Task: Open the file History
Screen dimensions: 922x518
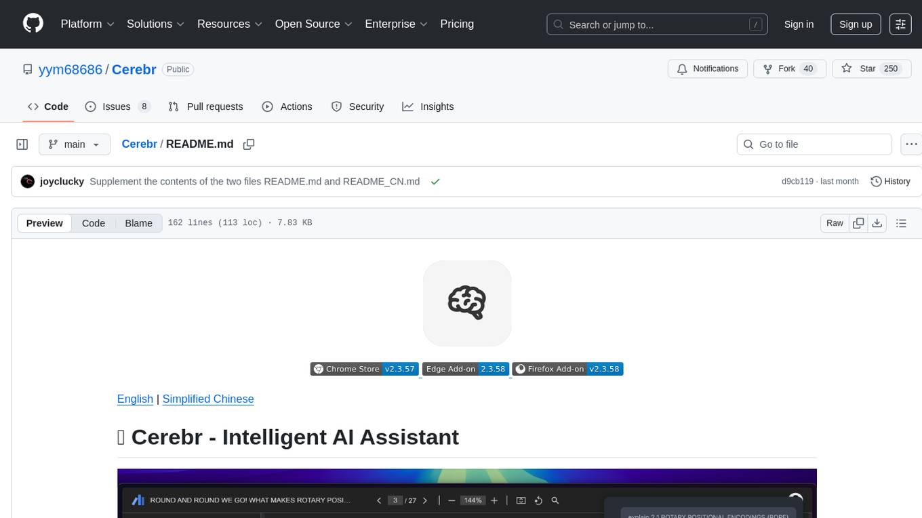Action: (890, 182)
